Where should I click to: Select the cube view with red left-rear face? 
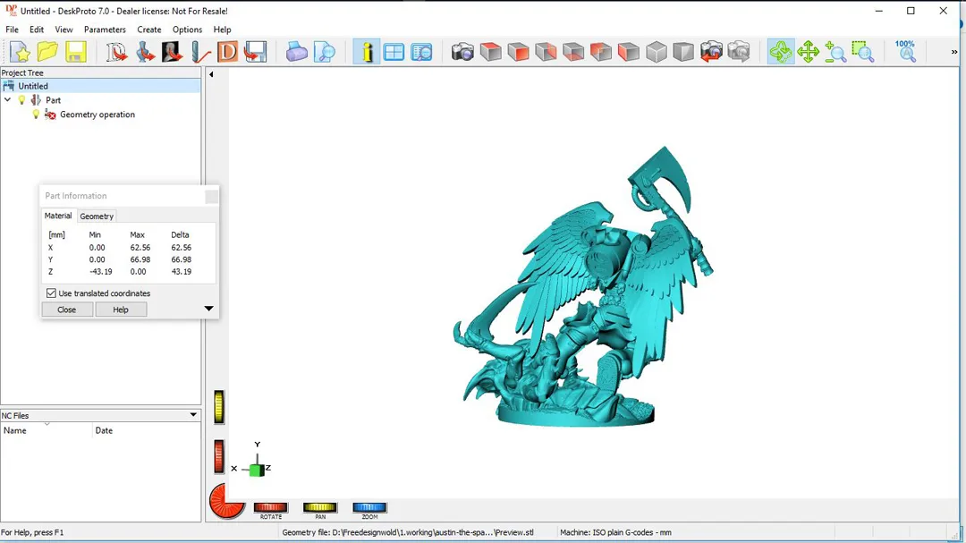point(601,52)
